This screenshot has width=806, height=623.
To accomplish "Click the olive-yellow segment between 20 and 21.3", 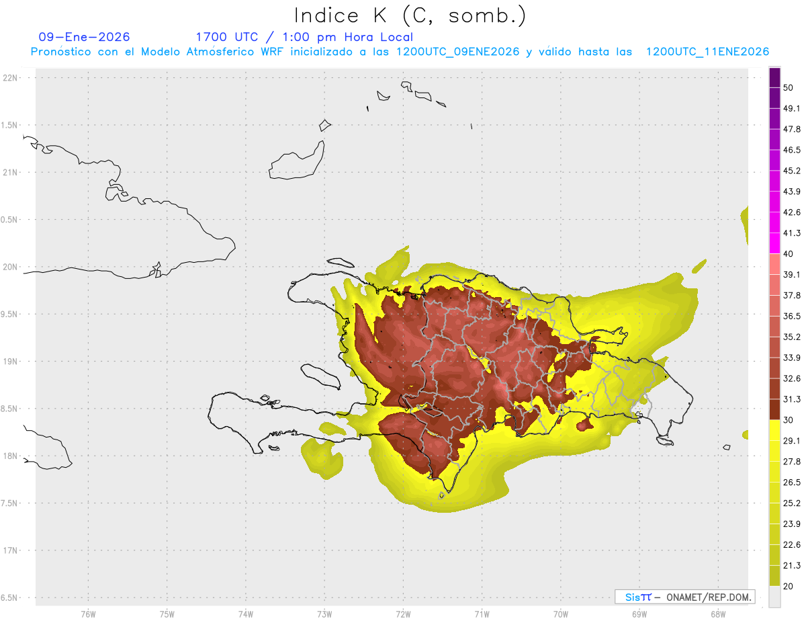I will (x=775, y=575).
